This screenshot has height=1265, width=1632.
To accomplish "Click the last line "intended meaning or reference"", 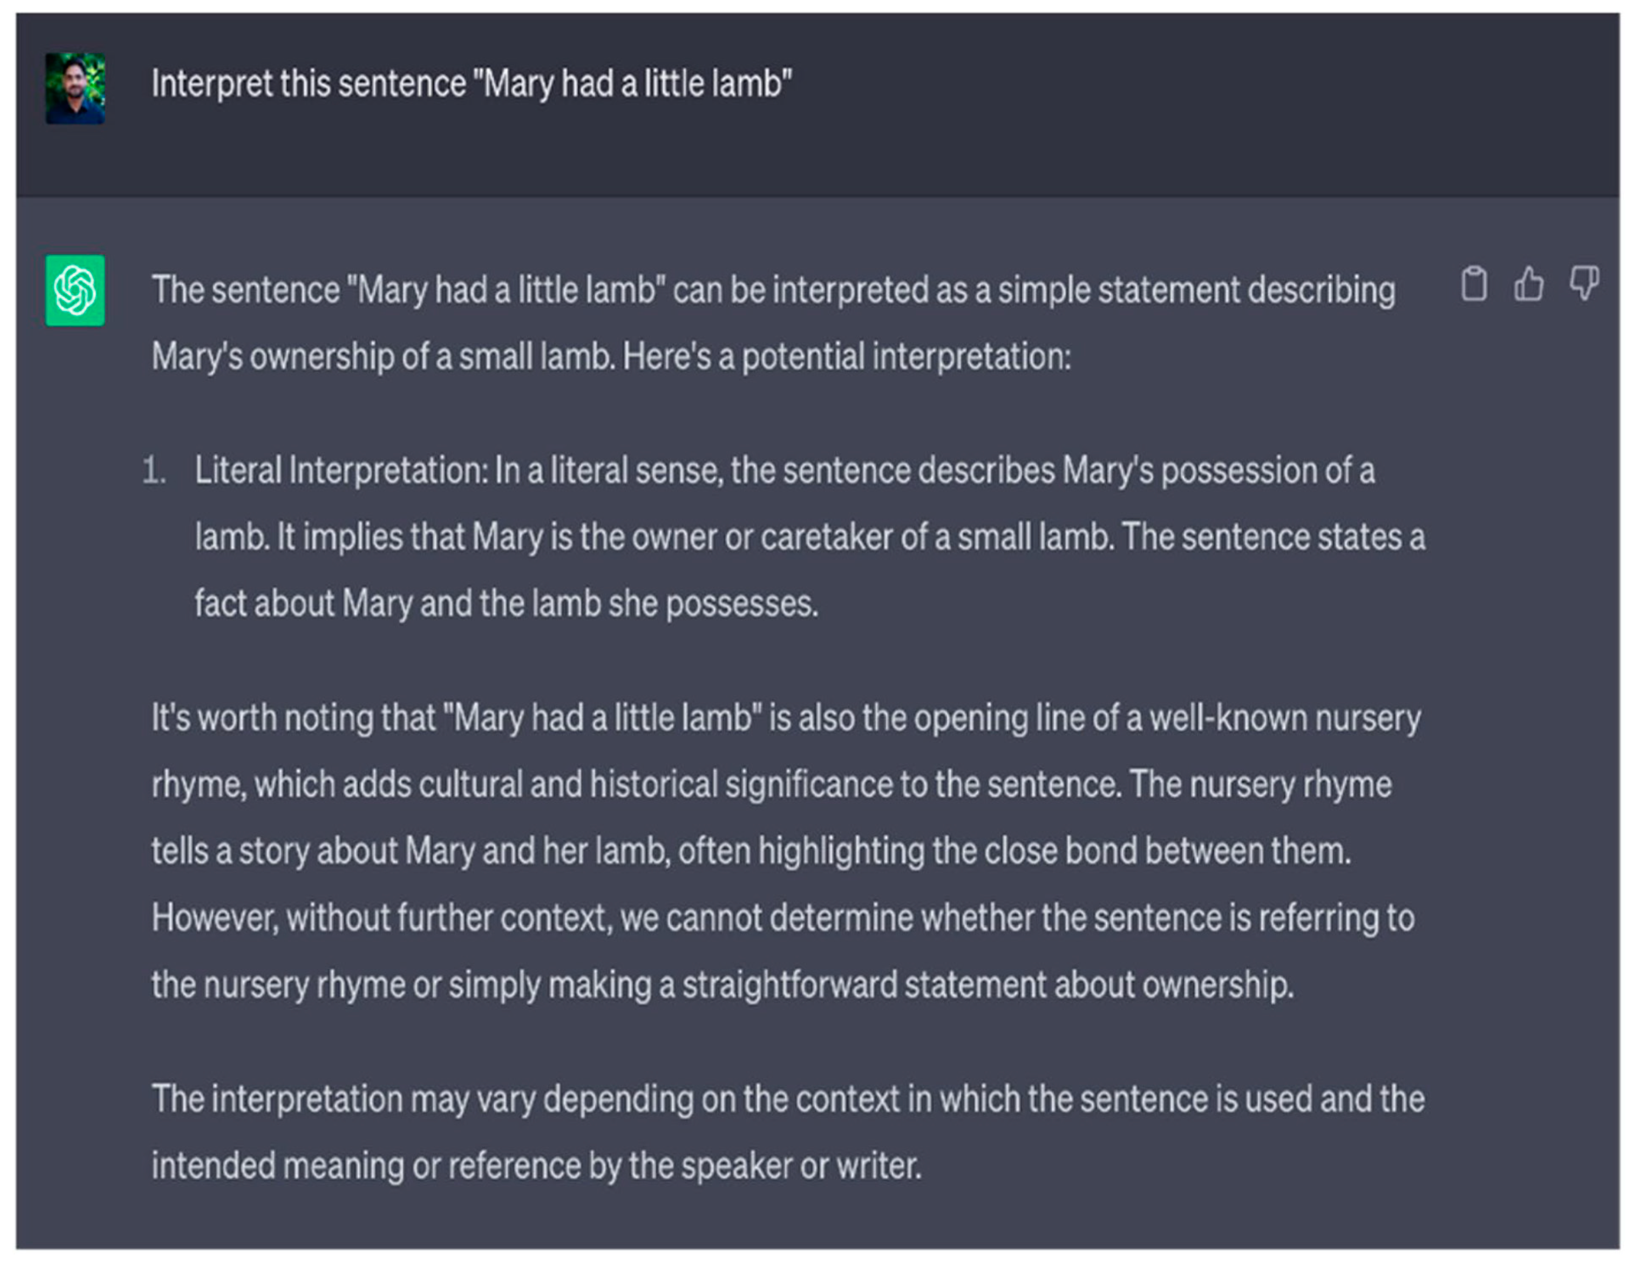I will (536, 1167).
